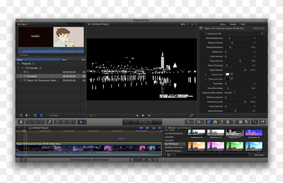Screen dimensions: 283x183
Task: Open the Music and Sound note icon
Action: tap(221, 122)
